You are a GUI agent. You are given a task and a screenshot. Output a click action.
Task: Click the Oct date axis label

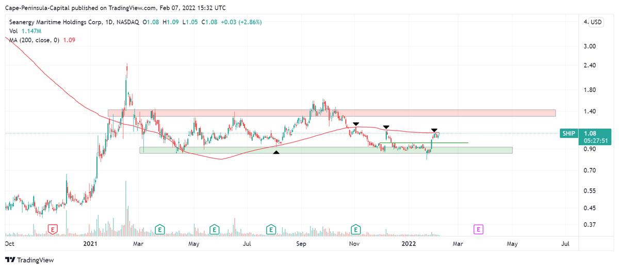click(x=10, y=243)
